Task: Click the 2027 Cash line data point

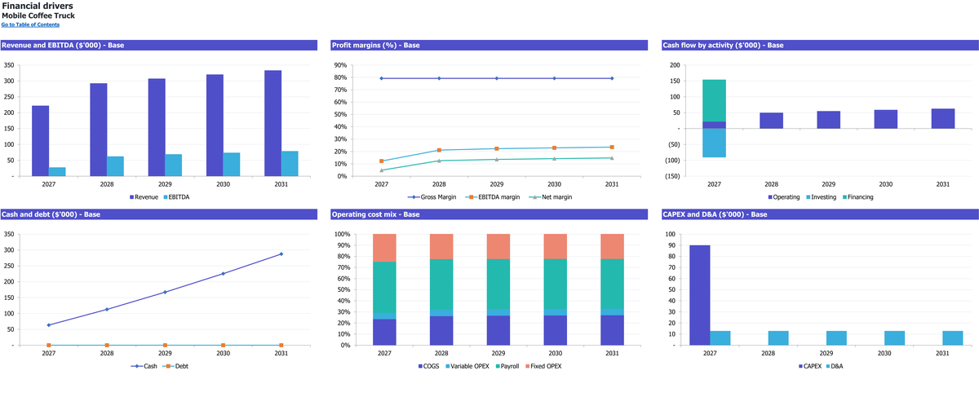Action: (49, 325)
